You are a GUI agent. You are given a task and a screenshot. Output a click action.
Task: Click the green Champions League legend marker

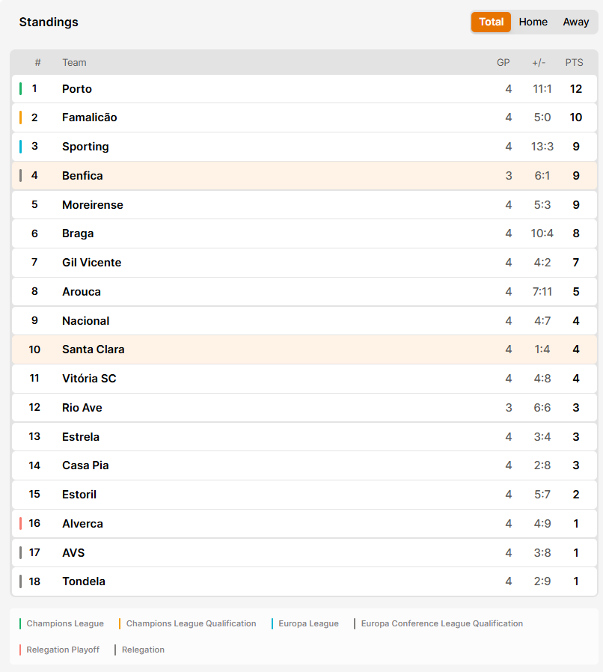tap(20, 623)
